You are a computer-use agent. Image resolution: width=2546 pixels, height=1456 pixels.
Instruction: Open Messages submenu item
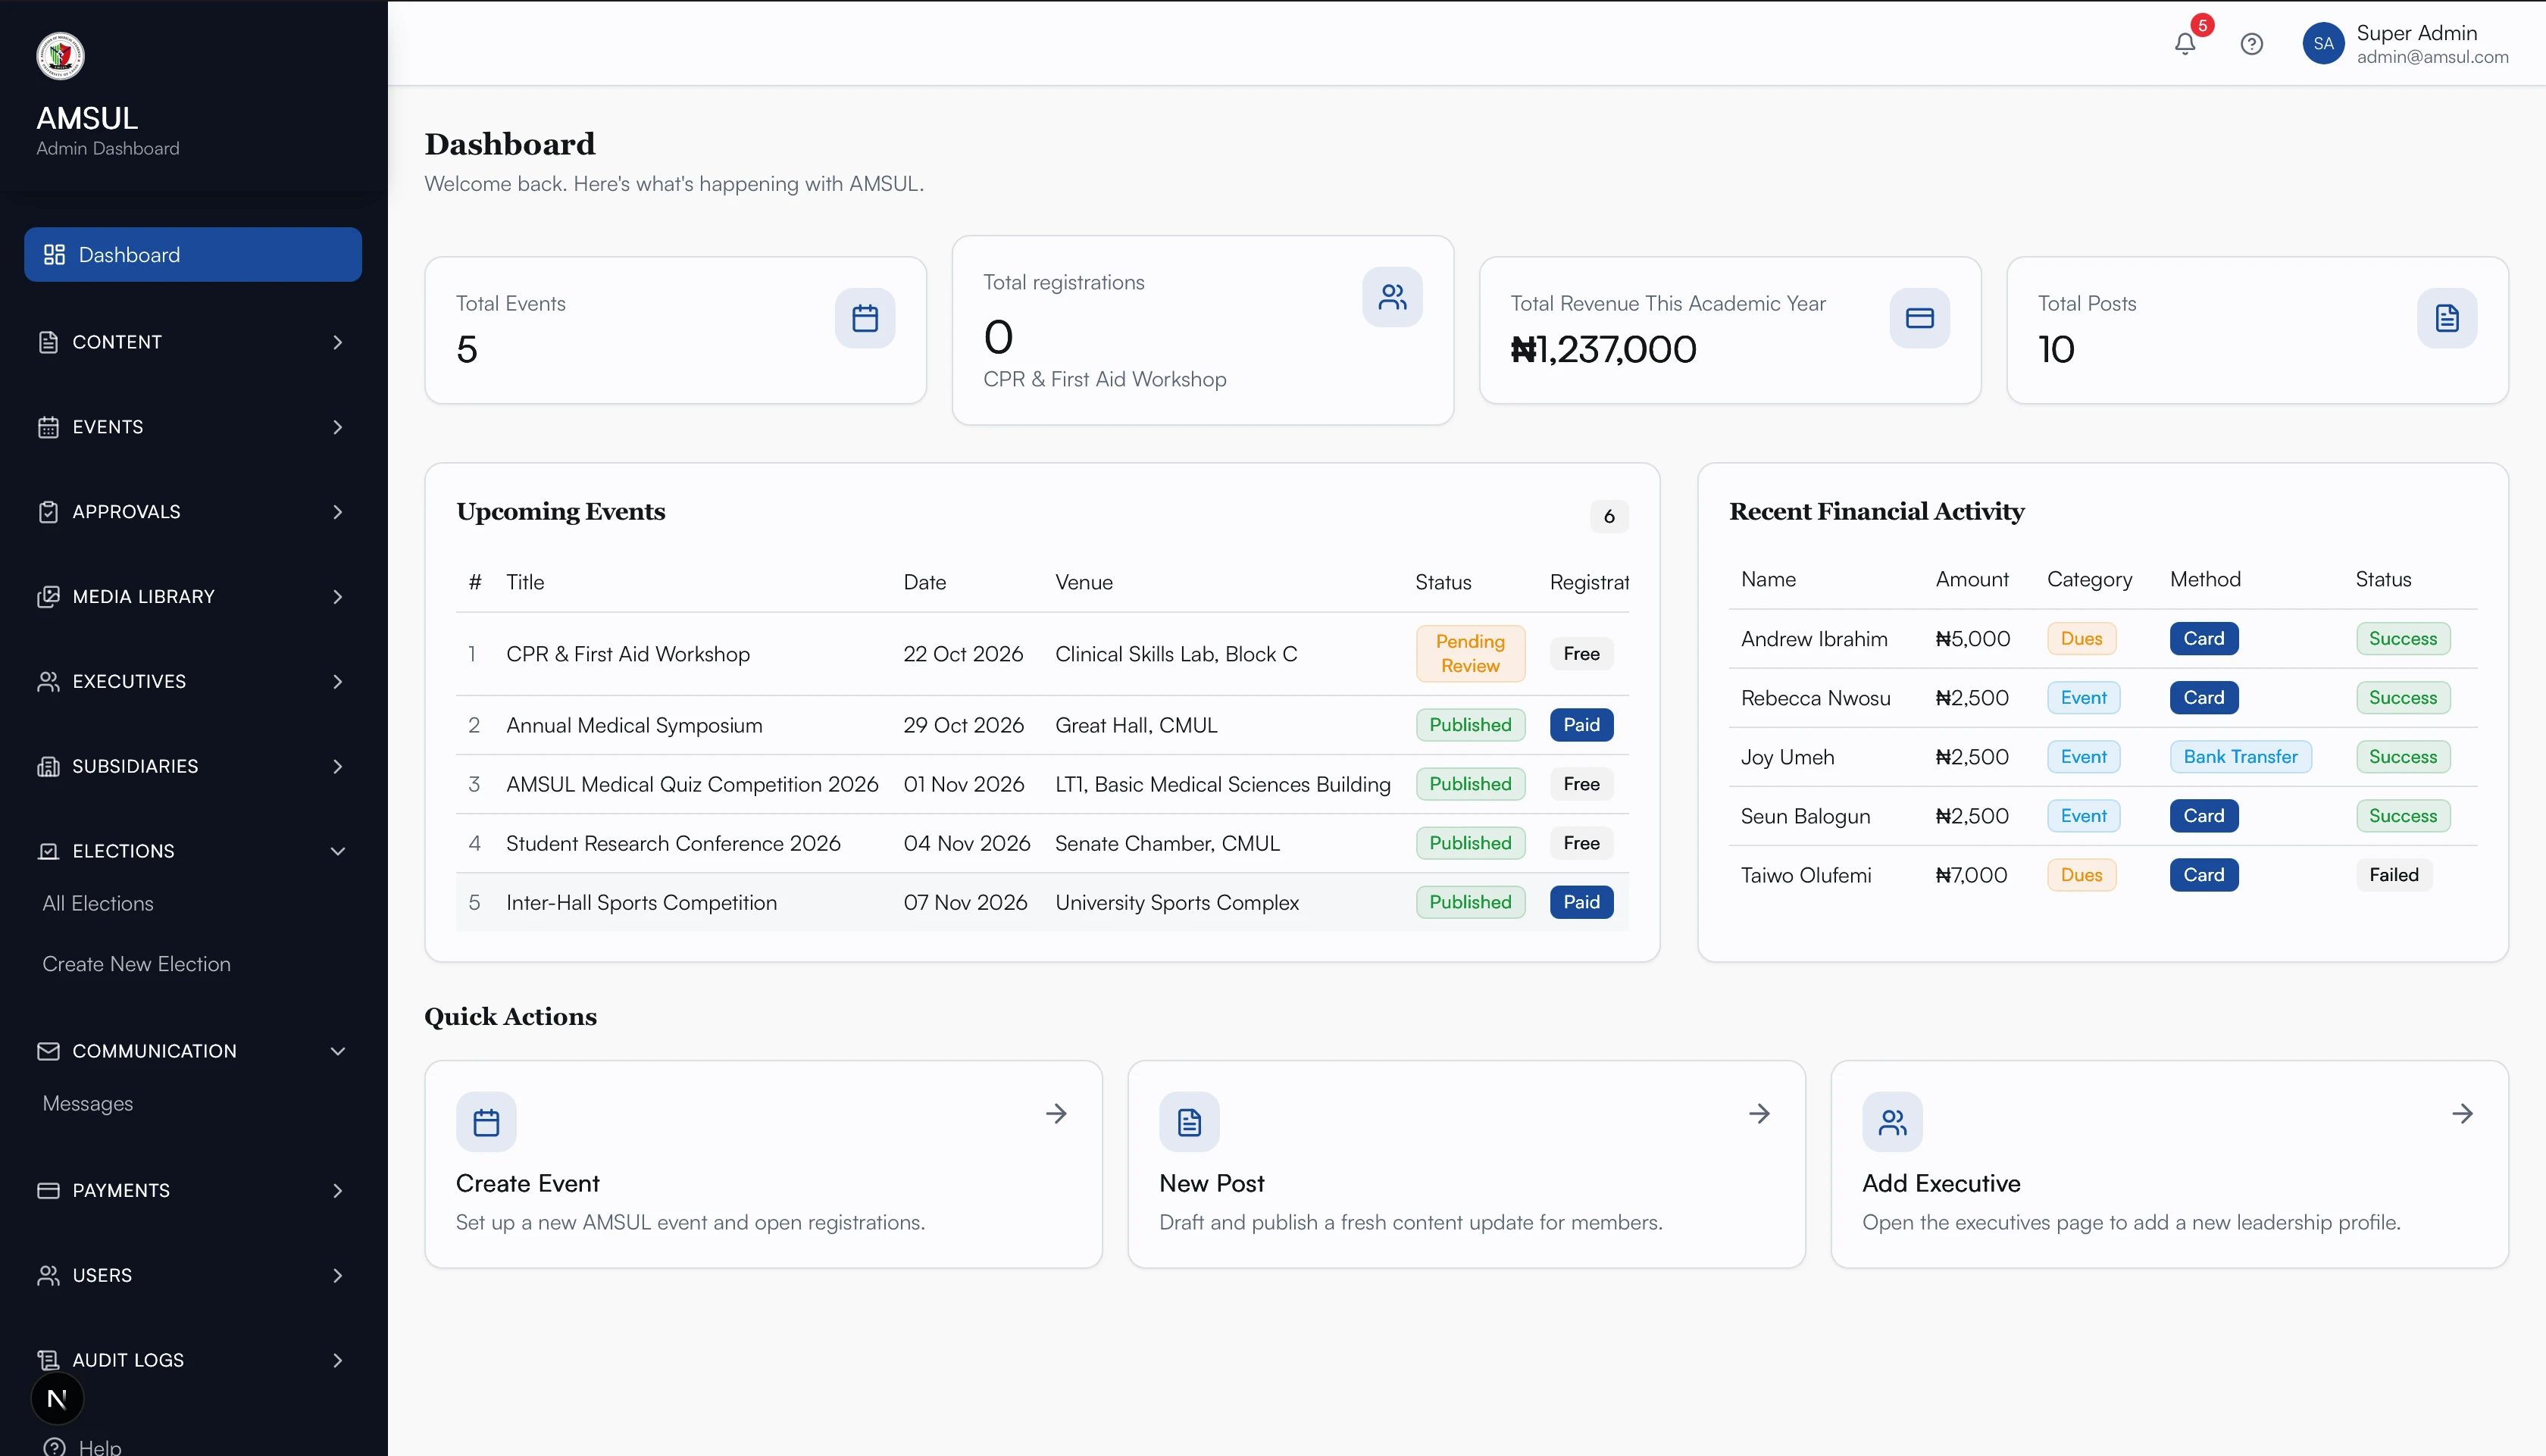coord(88,1104)
